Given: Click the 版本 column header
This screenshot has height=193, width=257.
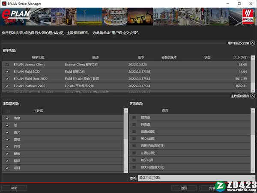Looking at the screenshot, I should coord(141,57).
